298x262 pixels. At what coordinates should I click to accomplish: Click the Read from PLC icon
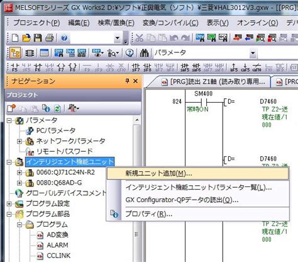point(249,38)
